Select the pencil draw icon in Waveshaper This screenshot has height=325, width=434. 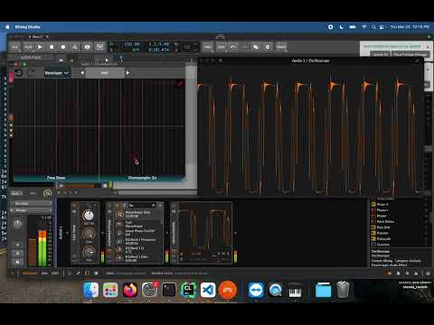pos(180,84)
